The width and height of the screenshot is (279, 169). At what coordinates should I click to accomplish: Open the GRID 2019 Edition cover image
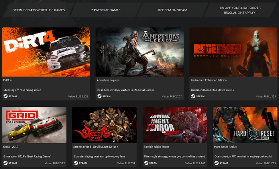tap(34, 125)
